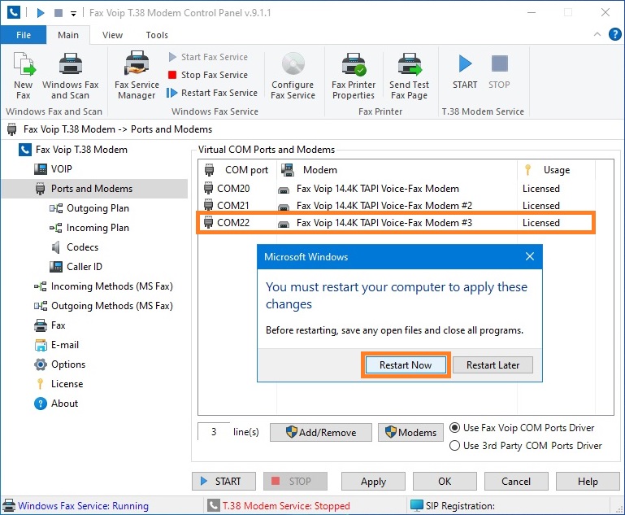Click Restart Now in the dialog
The height and width of the screenshot is (515, 625).
point(406,365)
